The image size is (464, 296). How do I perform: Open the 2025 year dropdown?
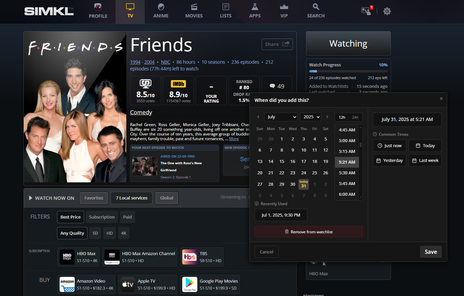point(310,117)
